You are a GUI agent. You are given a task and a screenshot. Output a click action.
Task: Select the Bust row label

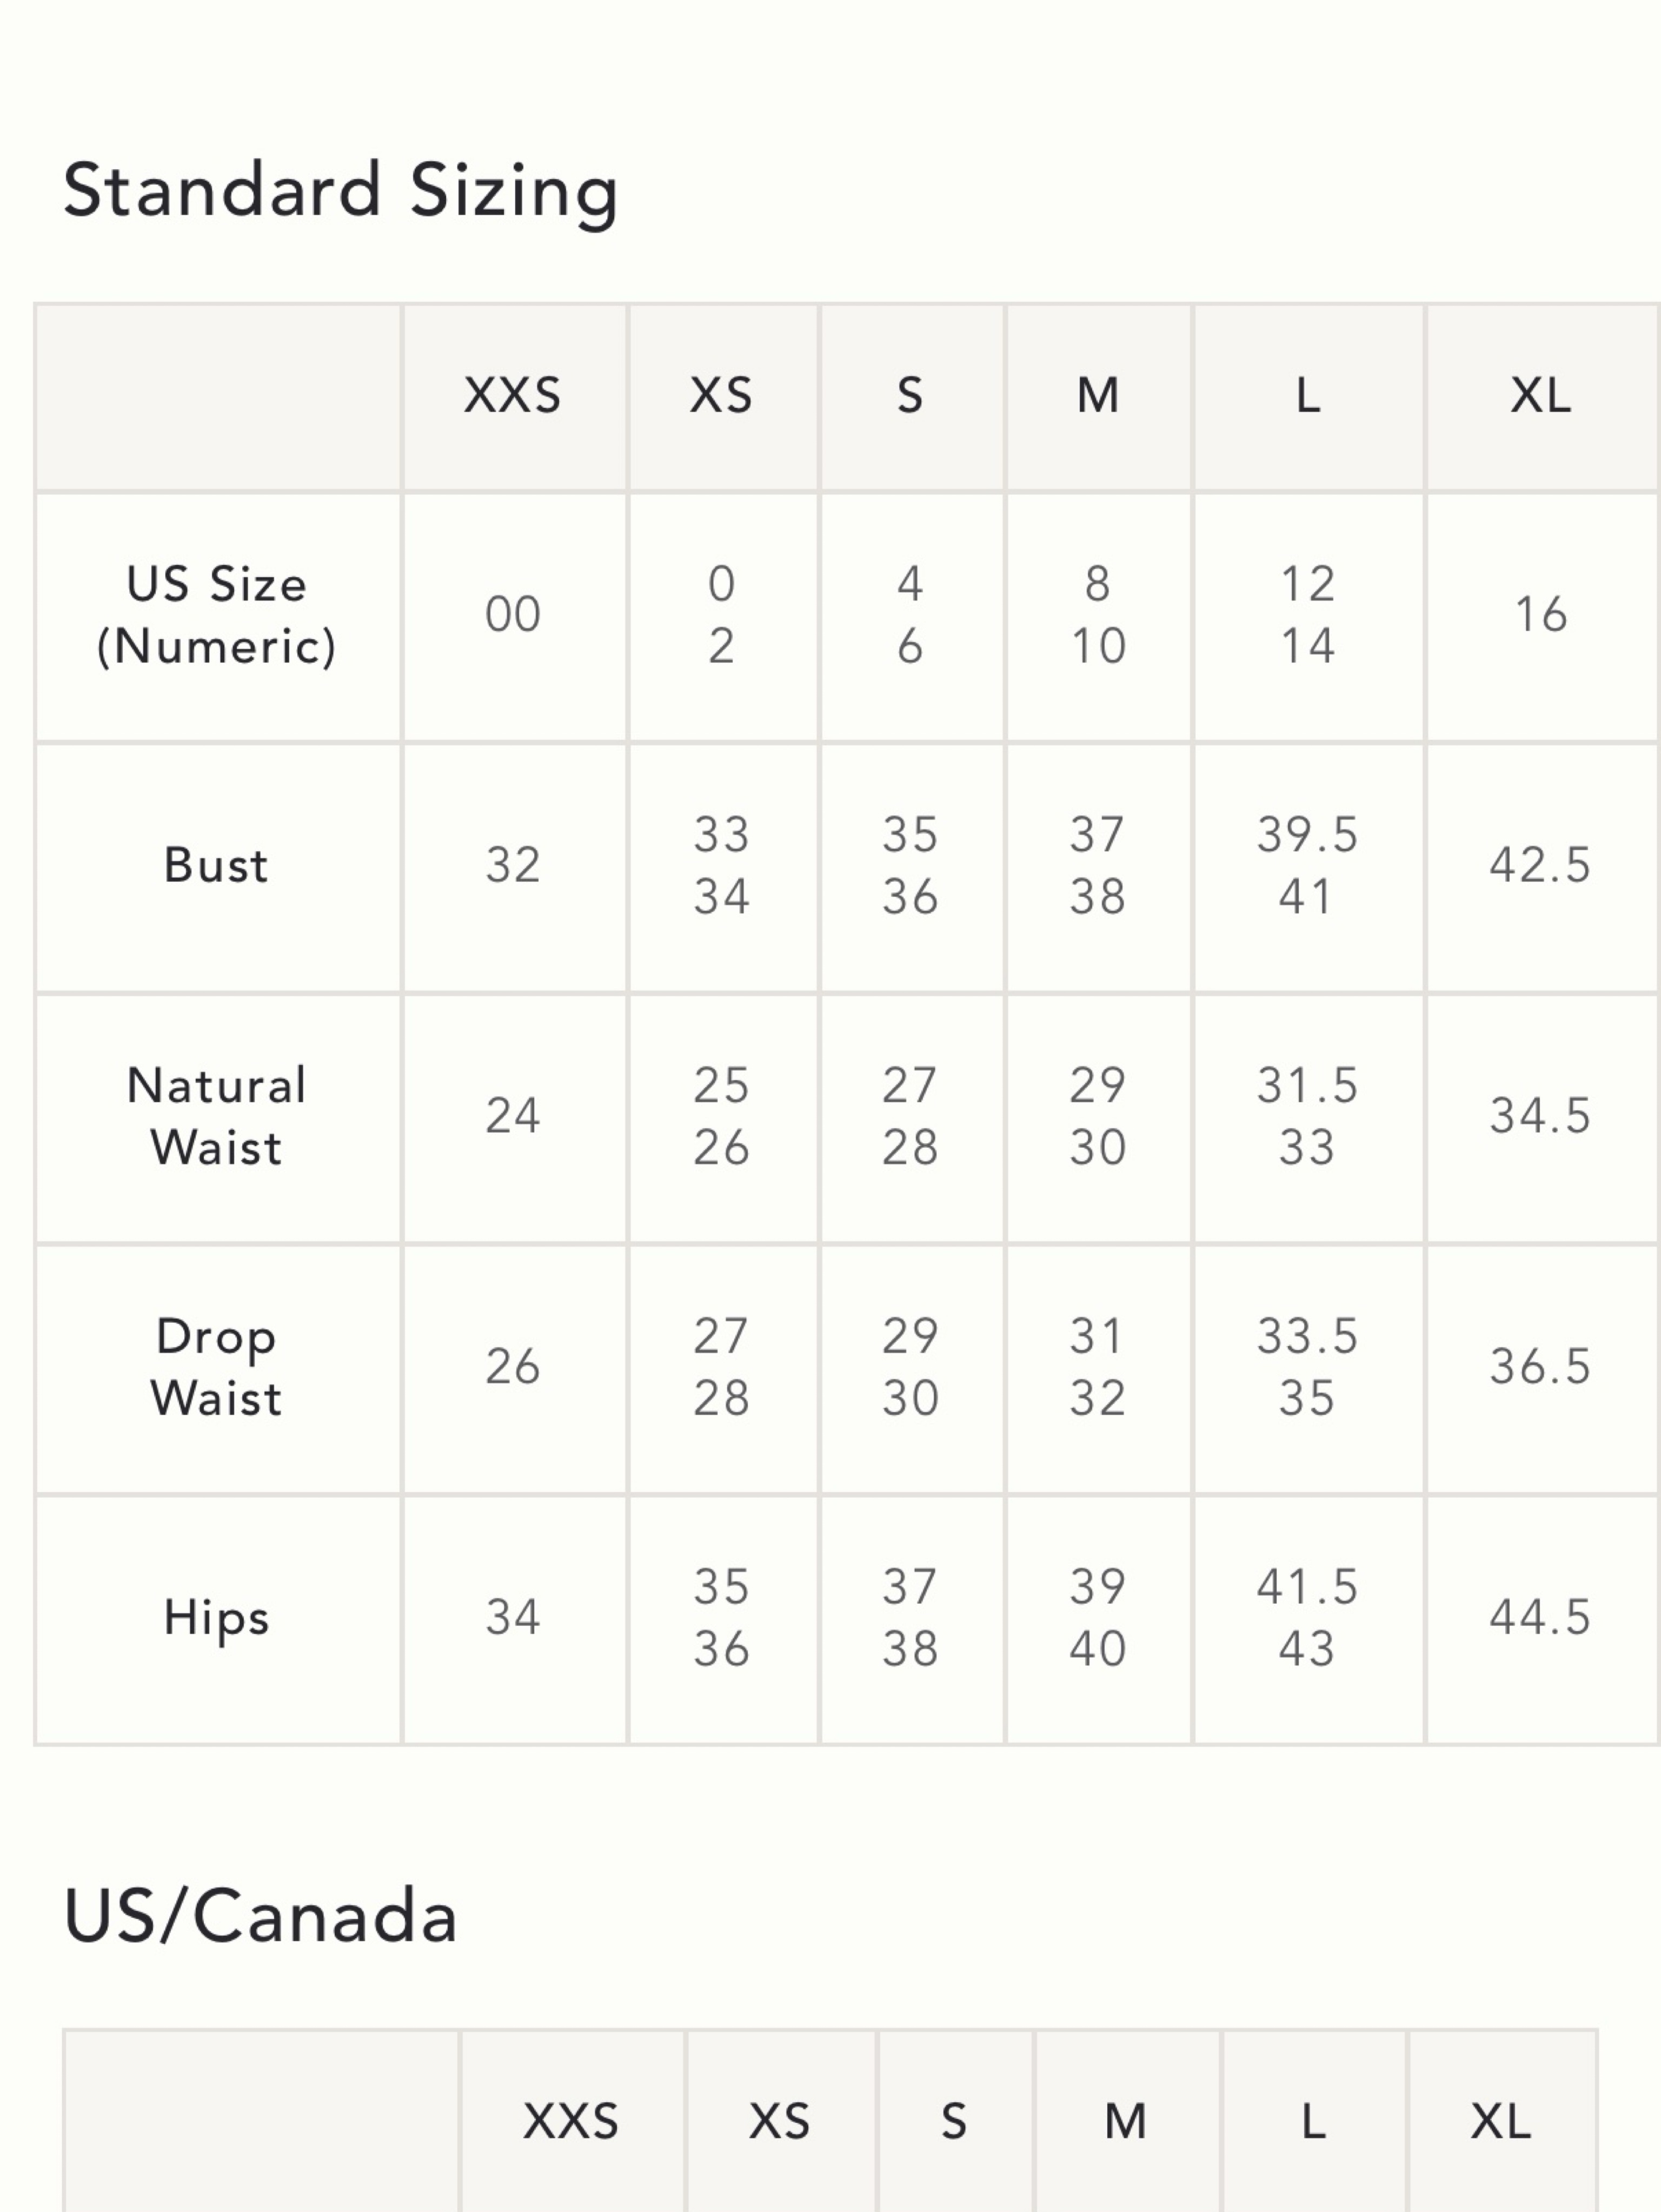pos(217,865)
